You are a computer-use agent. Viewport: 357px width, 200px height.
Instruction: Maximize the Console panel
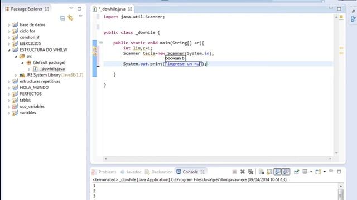339,172
